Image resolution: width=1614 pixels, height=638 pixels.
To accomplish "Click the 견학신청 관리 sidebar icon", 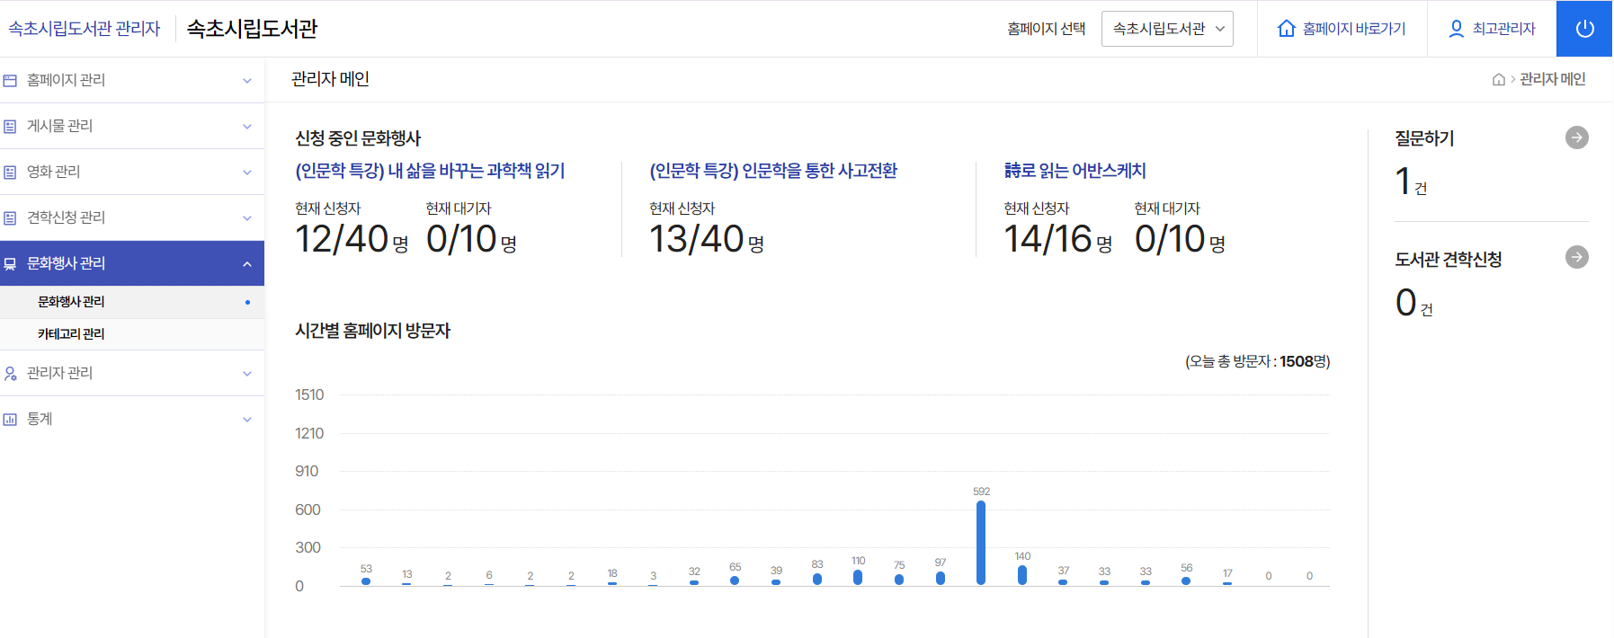I will (x=10, y=218).
